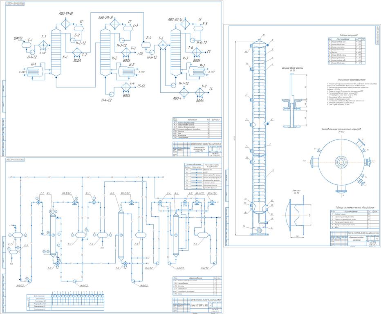Click the Н-7-1,2 pump label in top scheme
Viewport: 381px width, 314px height.
click(x=184, y=83)
